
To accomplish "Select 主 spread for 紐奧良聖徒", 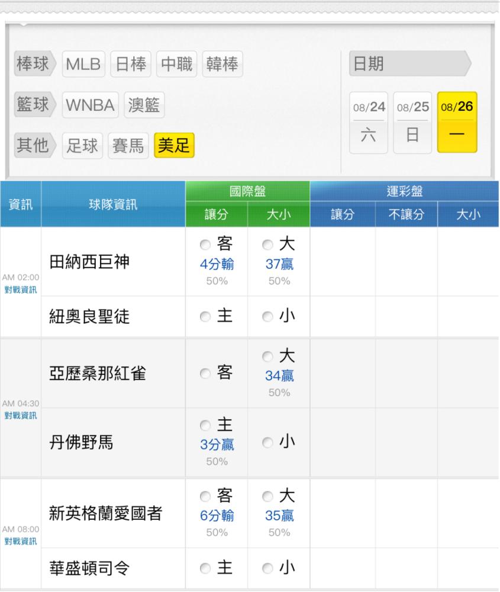I will coord(205,316).
